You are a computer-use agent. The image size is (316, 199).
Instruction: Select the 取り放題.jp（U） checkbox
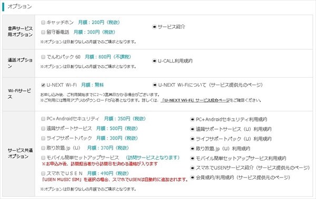click(x=43, y=148)
